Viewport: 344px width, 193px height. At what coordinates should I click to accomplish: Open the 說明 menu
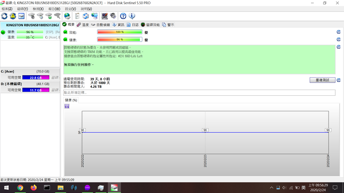click(86, 9)
